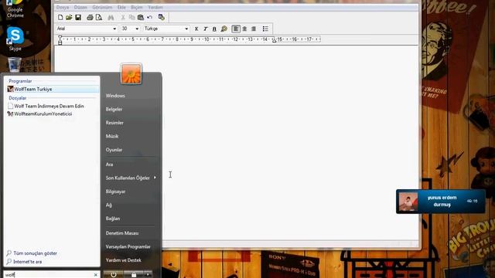The height and width of the screenshot is (278, 495).
Task: Toggle italic formatting
Action: (x=206, y=29)
